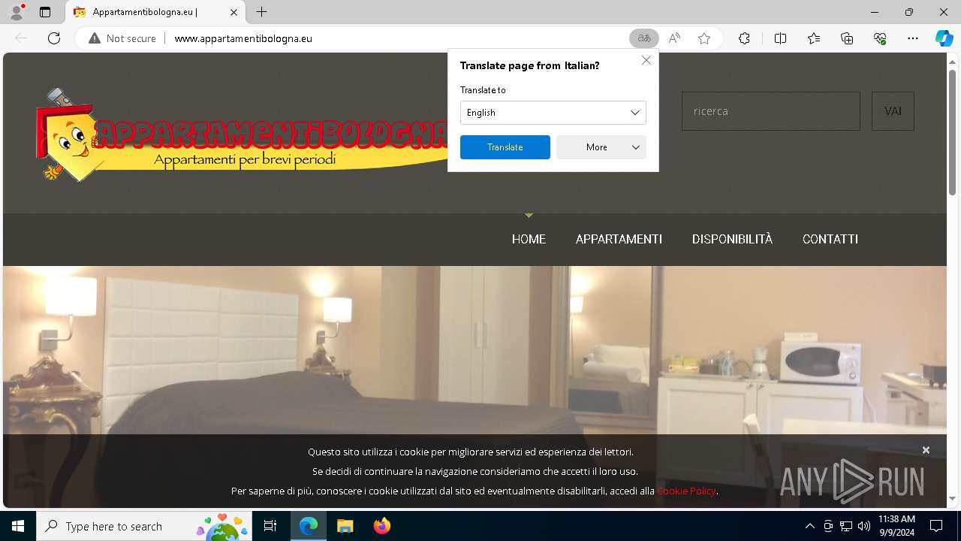Show hidden system tray icons
The height and width of the screenshot is (541, 961).
click(x=809, y=526)
